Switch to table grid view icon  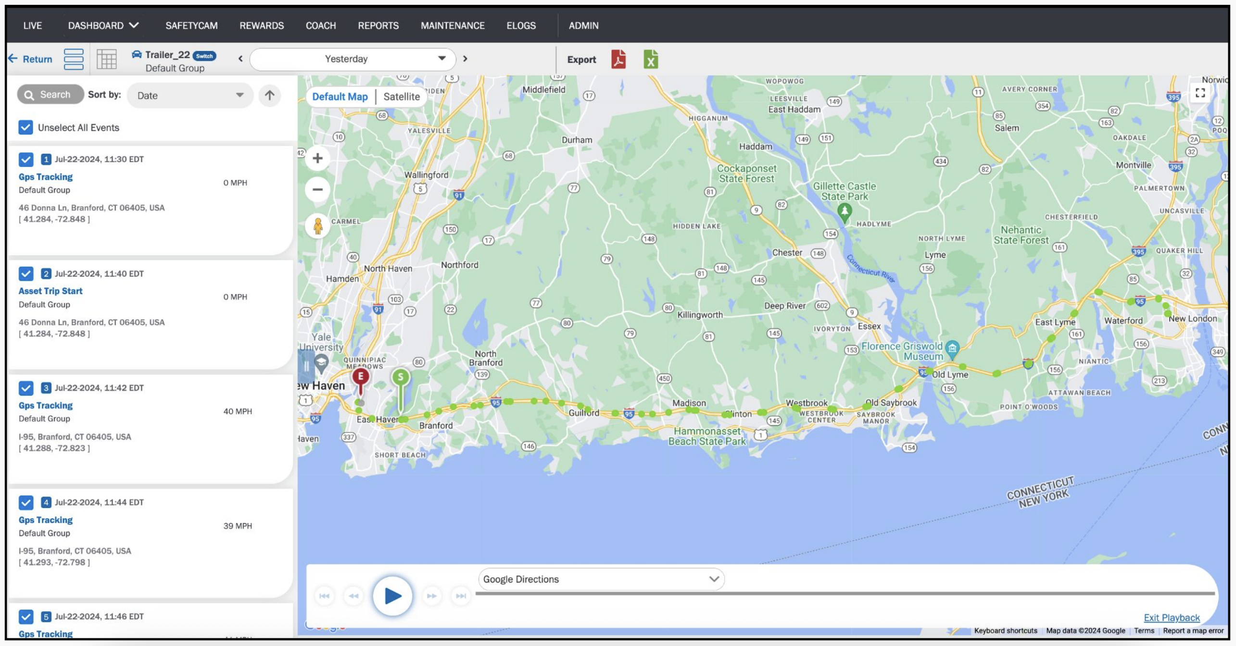click(x=106, y=59)
